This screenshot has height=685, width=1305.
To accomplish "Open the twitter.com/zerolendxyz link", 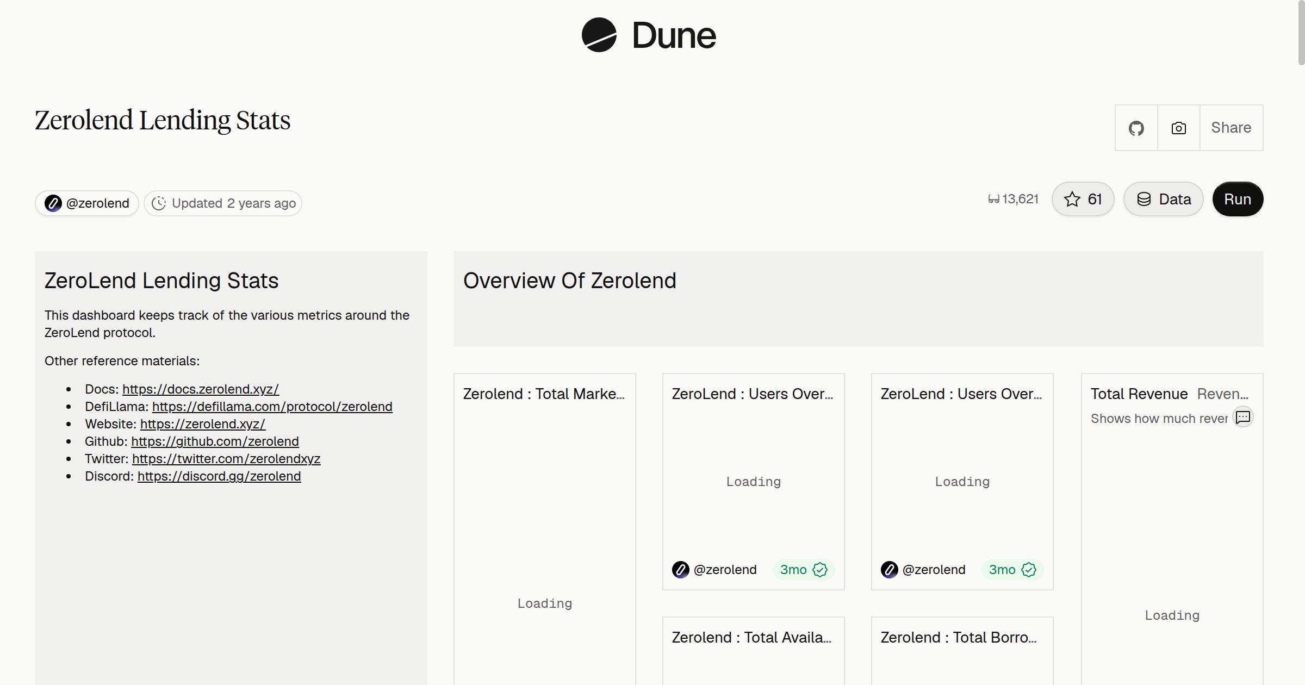I will 226,459.
